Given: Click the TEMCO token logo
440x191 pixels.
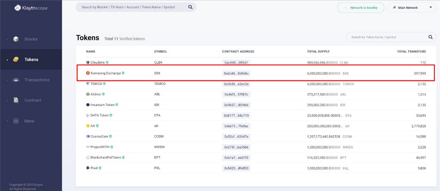Looking at the screenshot, I should pyautogui.click(x=88, y=83).
